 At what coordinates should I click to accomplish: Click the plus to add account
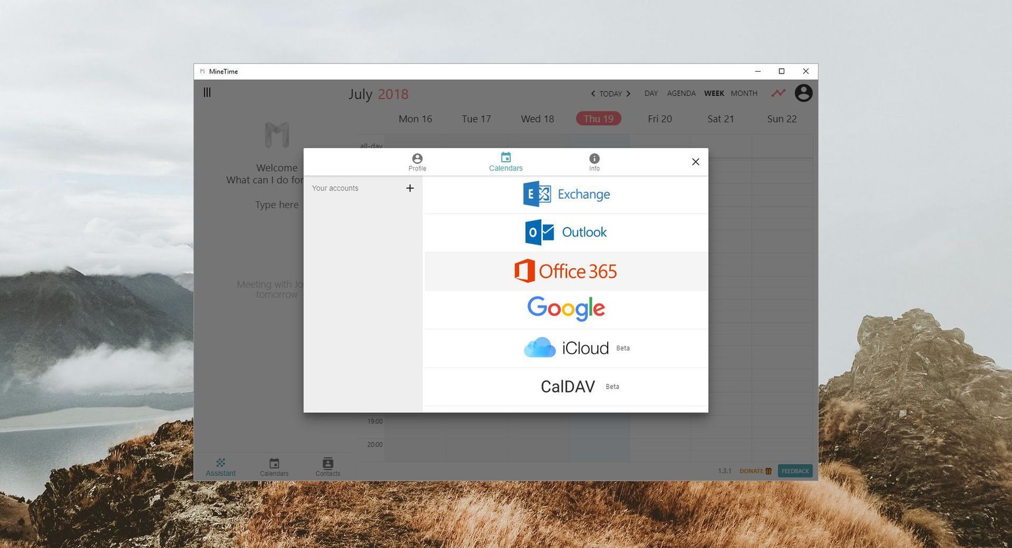pyautogui.click(x=410, y=188)
